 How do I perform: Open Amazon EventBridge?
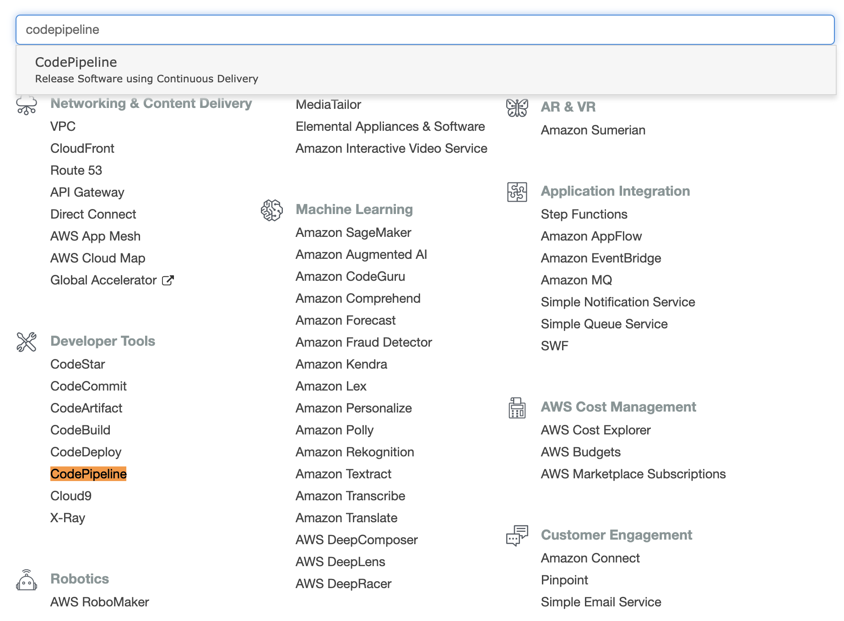[601, 258]
